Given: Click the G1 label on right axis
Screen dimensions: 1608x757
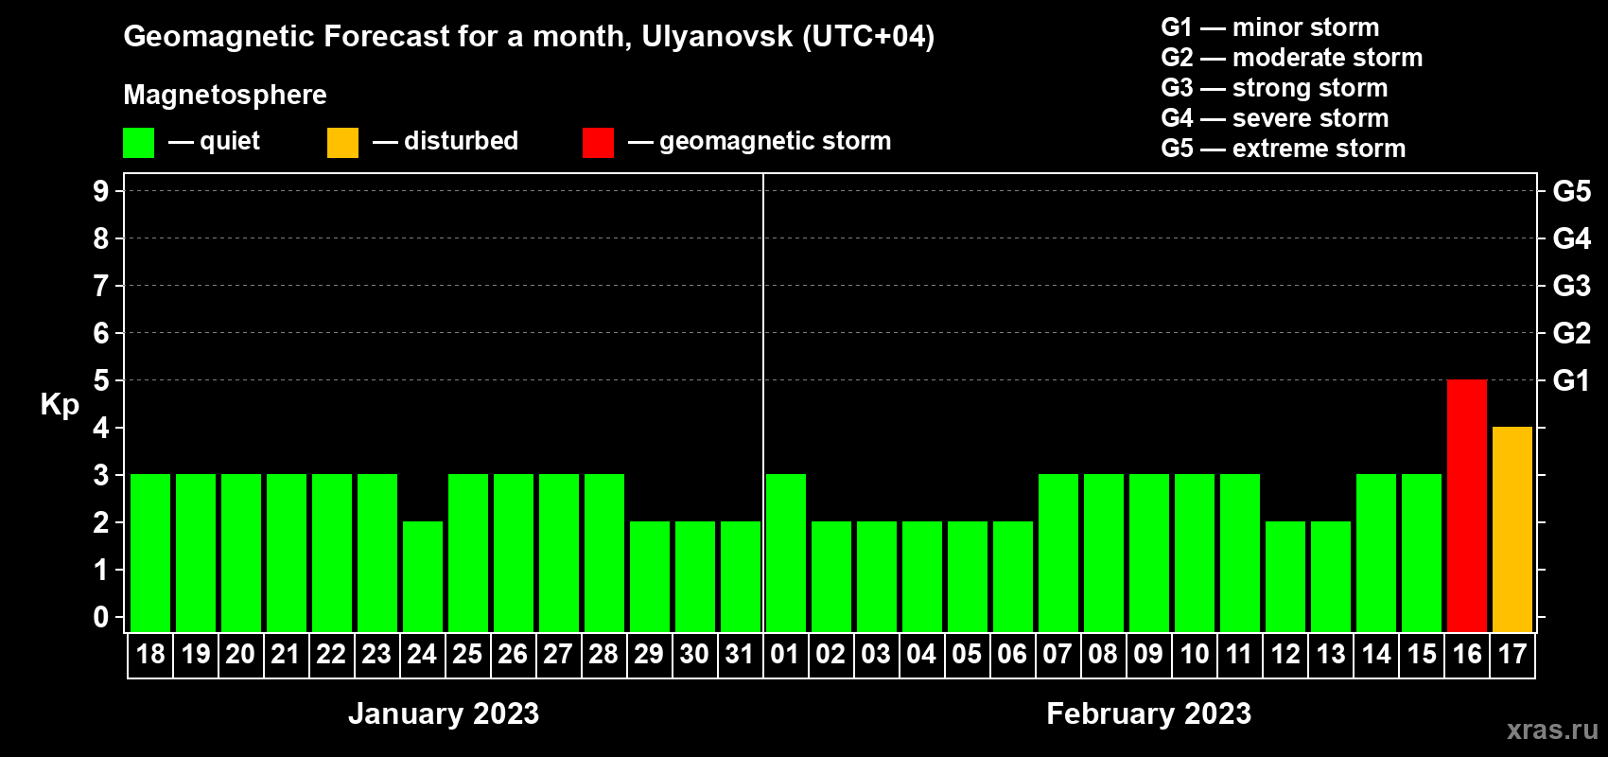Looking at the screenshot, I should click(x=1572, y=380).
